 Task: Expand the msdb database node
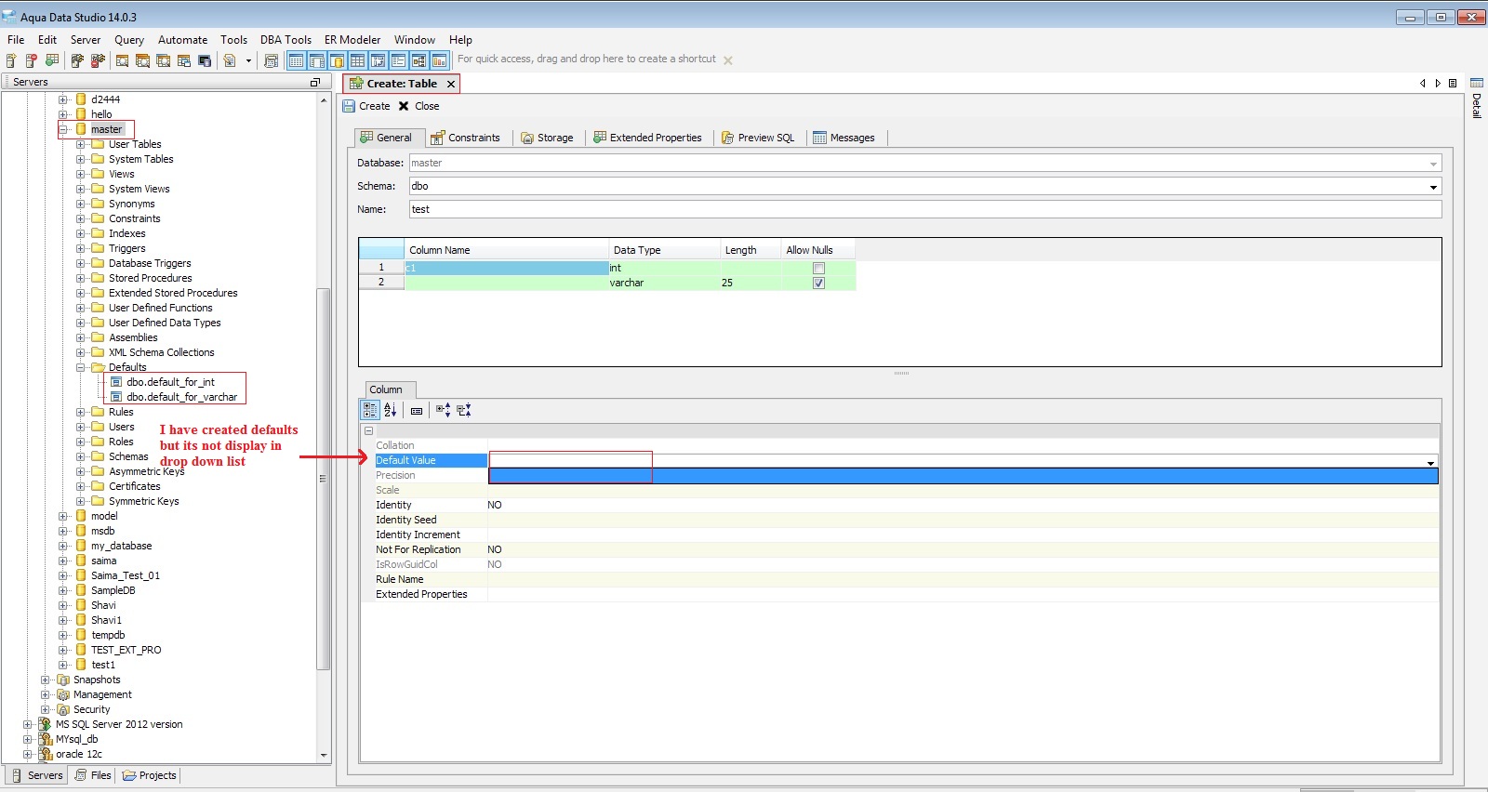pos(63,531)
